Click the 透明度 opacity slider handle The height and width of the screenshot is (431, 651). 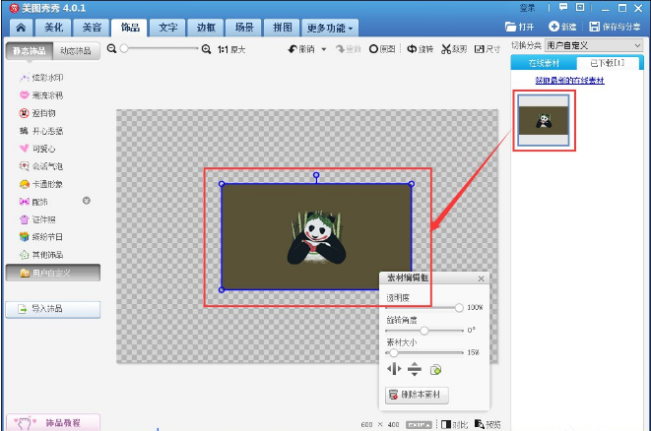click(459, 307)
